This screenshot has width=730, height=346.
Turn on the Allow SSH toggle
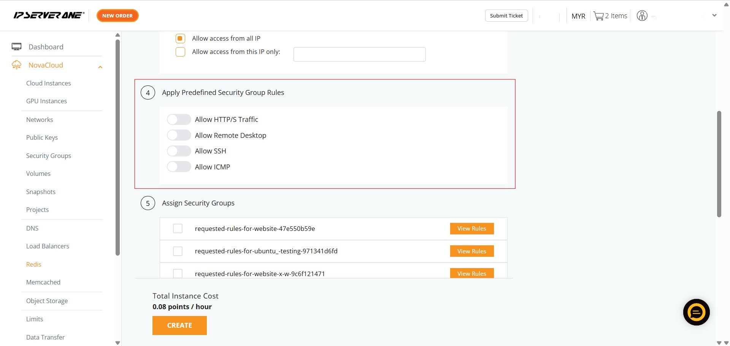(x=179, y=151)
